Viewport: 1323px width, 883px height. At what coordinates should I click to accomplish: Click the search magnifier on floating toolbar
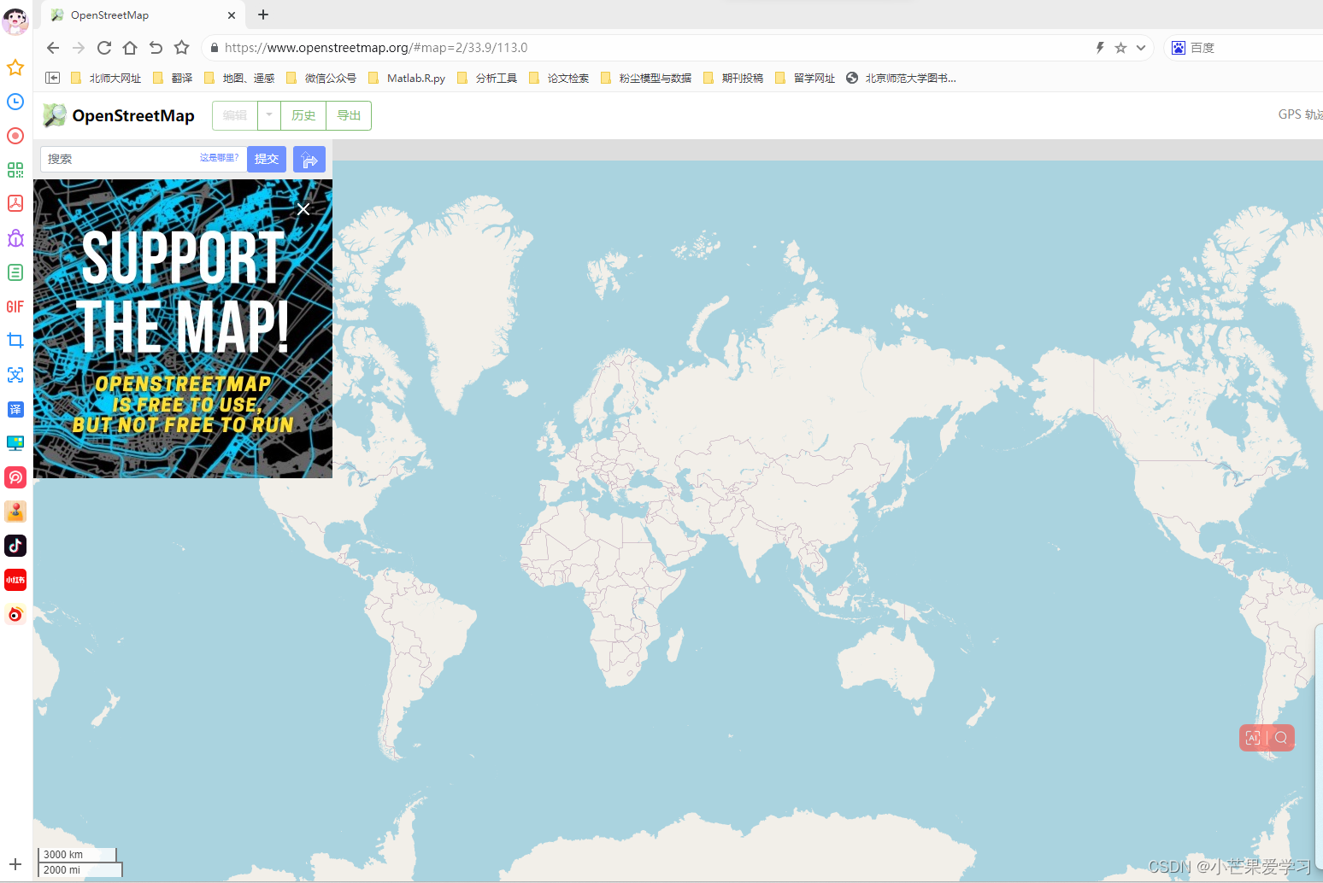coord(1281,738)
